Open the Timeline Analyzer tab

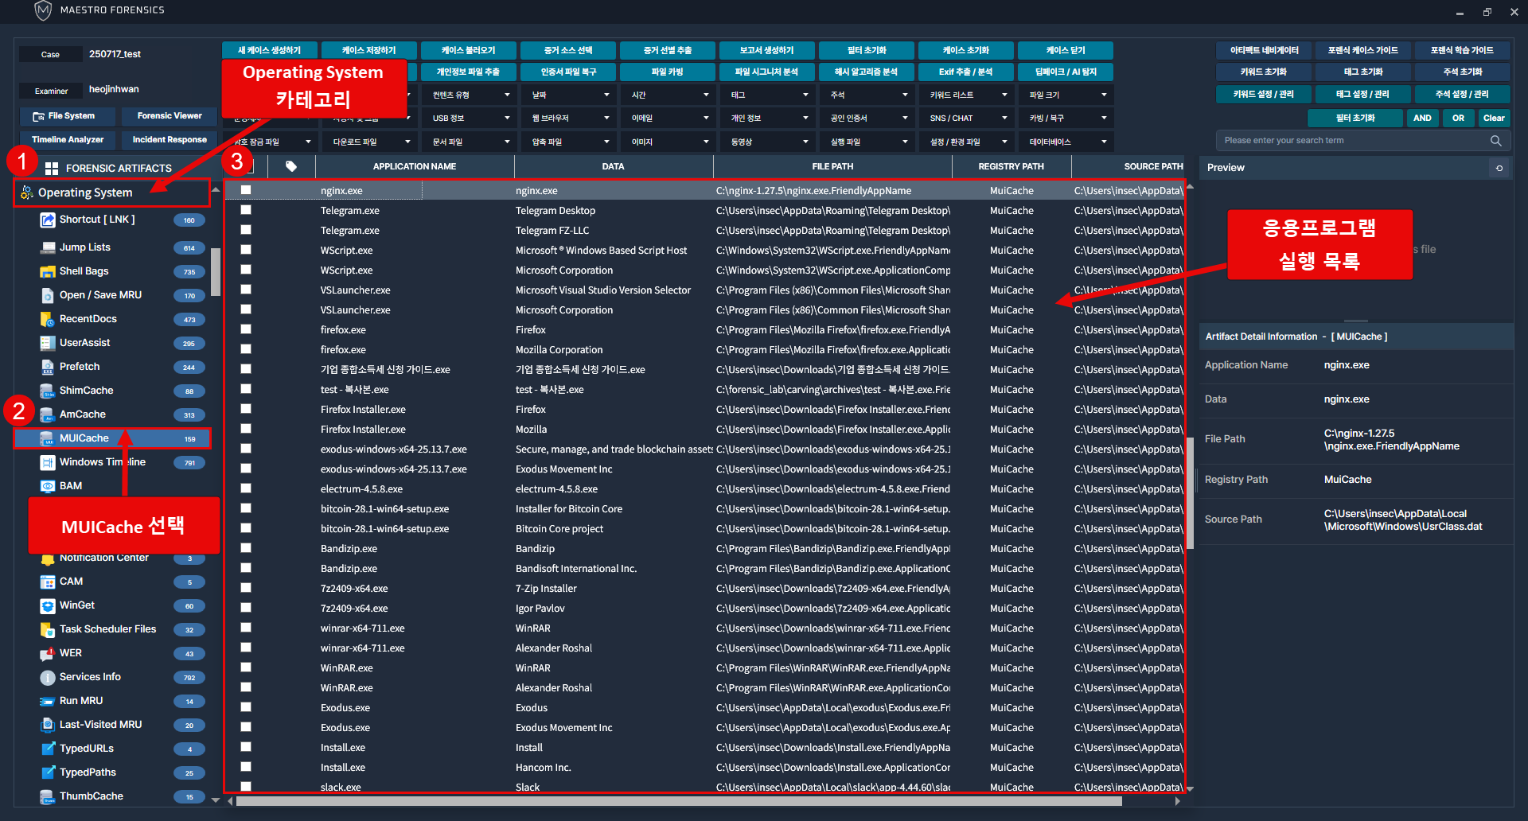(68, 140)
